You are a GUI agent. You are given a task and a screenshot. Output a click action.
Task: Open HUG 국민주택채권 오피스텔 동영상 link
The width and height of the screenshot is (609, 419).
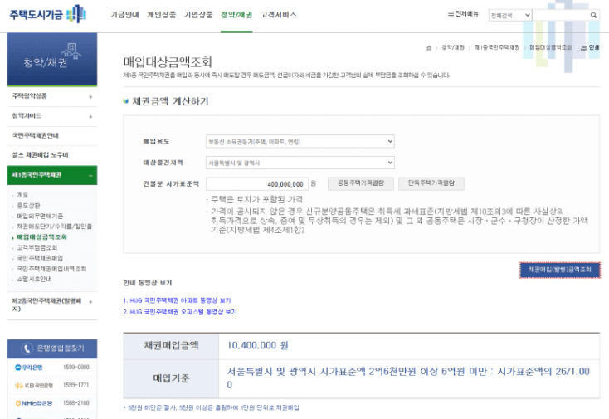click(180, 312)
